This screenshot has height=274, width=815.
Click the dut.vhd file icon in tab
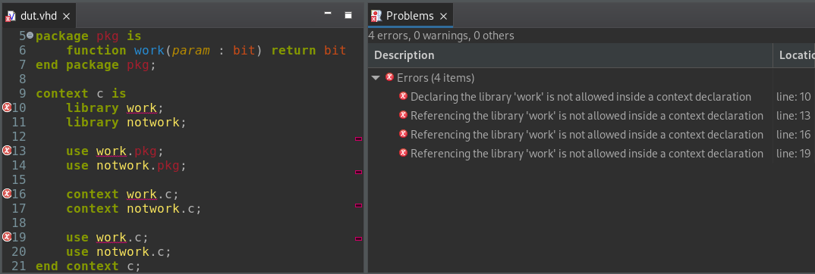(11, 16)
